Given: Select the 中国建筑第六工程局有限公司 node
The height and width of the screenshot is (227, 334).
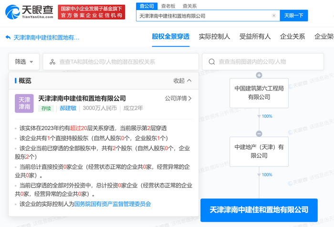Looking at the screenshot, I should pos(259,93).
